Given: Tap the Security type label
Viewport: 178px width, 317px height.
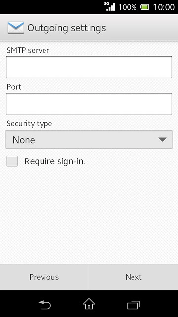Looking at the screenshot, I should click(29, 124).
